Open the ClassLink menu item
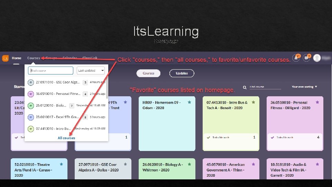 coord(90,58)
